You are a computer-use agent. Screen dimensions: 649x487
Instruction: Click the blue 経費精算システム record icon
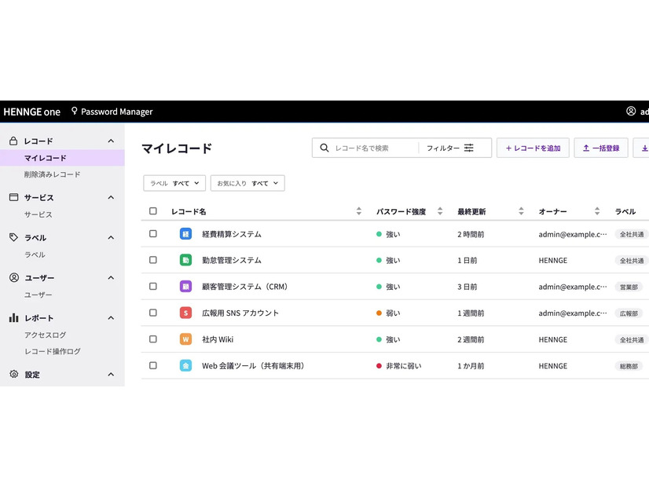[185, 234]
